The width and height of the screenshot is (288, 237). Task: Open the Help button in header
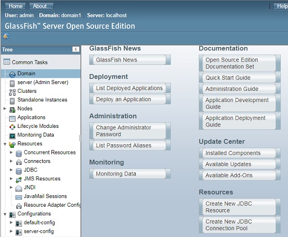(x=281, y=6)
